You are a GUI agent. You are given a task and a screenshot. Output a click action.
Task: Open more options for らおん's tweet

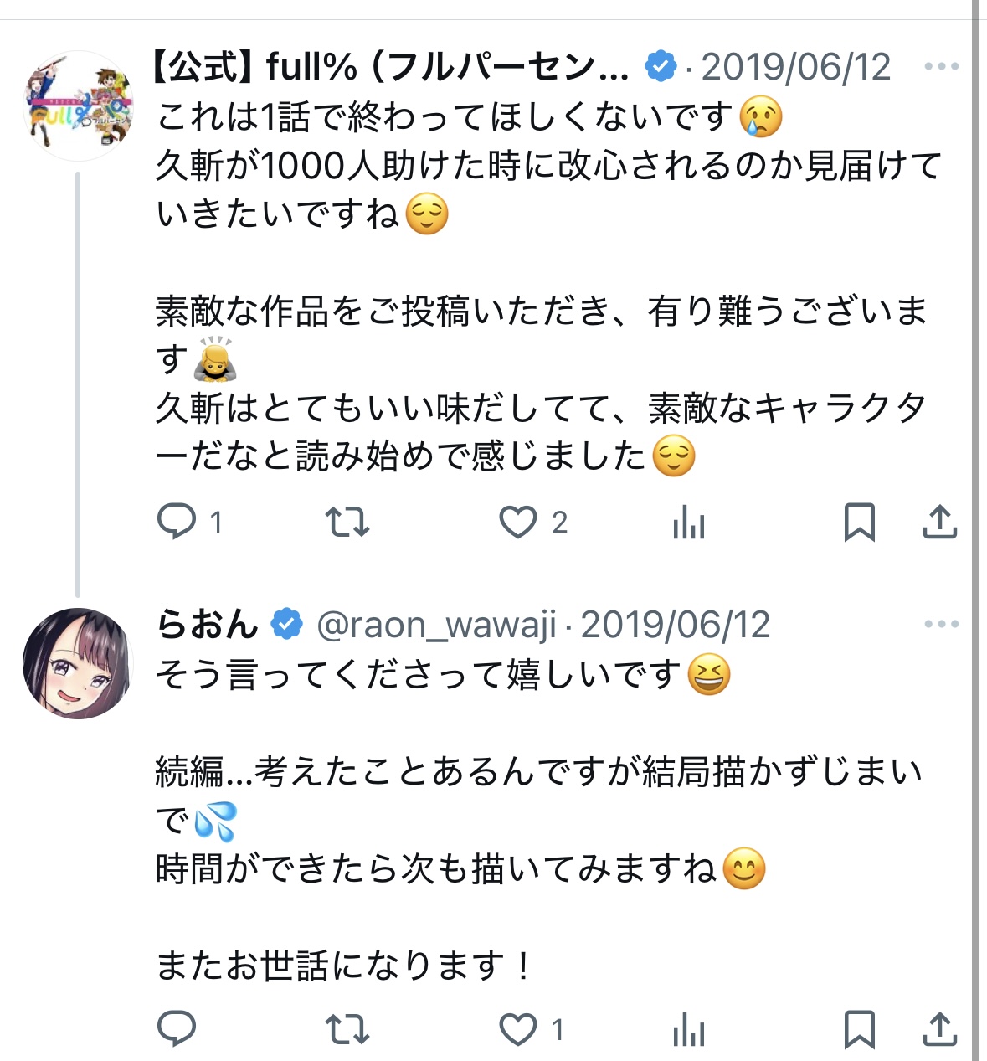tap(941, 624)
